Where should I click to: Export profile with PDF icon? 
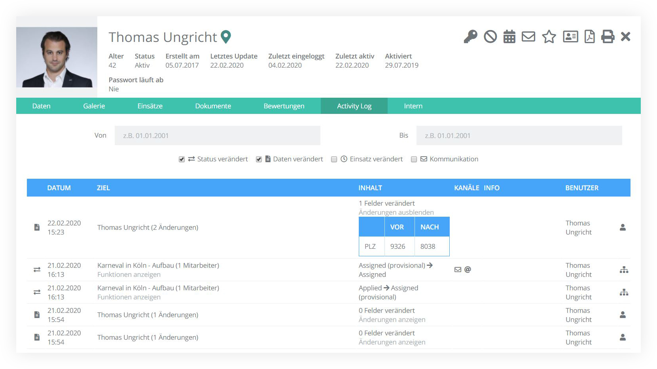pos(589,37)
